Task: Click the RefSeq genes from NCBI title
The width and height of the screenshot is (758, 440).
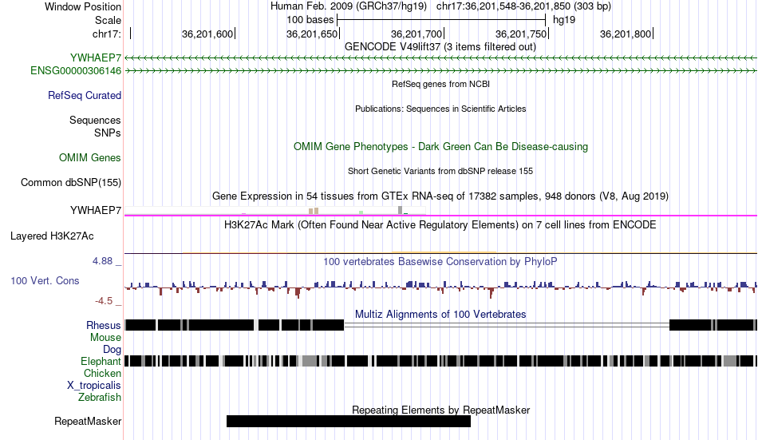Action: point(441,84)
